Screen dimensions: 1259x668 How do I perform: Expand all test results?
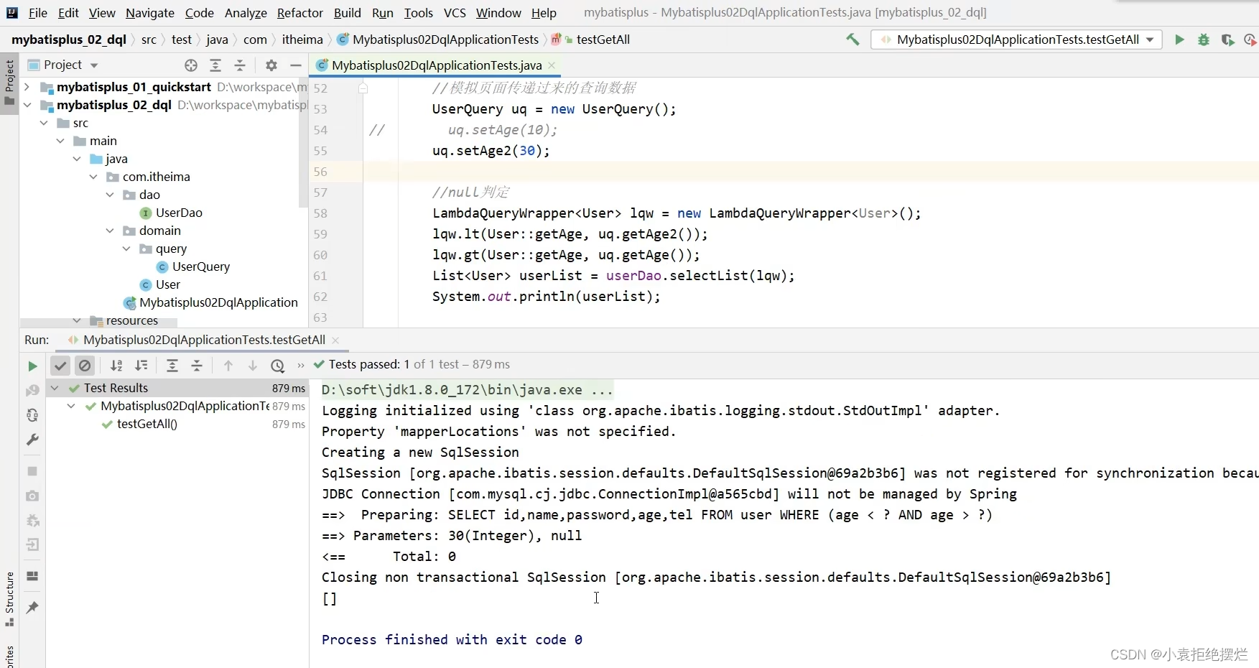172,366
